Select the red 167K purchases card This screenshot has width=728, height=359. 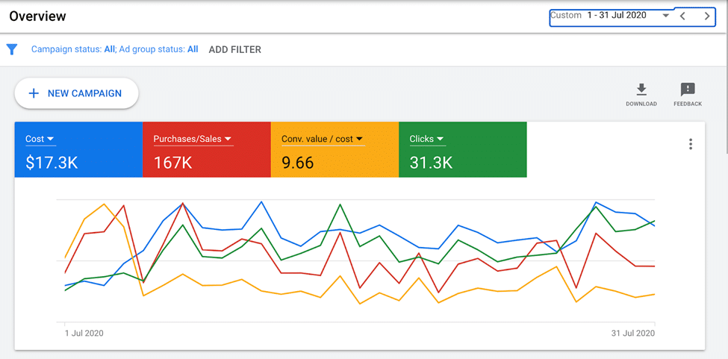coord(207,149)
